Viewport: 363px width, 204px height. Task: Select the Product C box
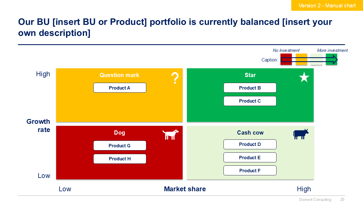[x=250, y=101]
